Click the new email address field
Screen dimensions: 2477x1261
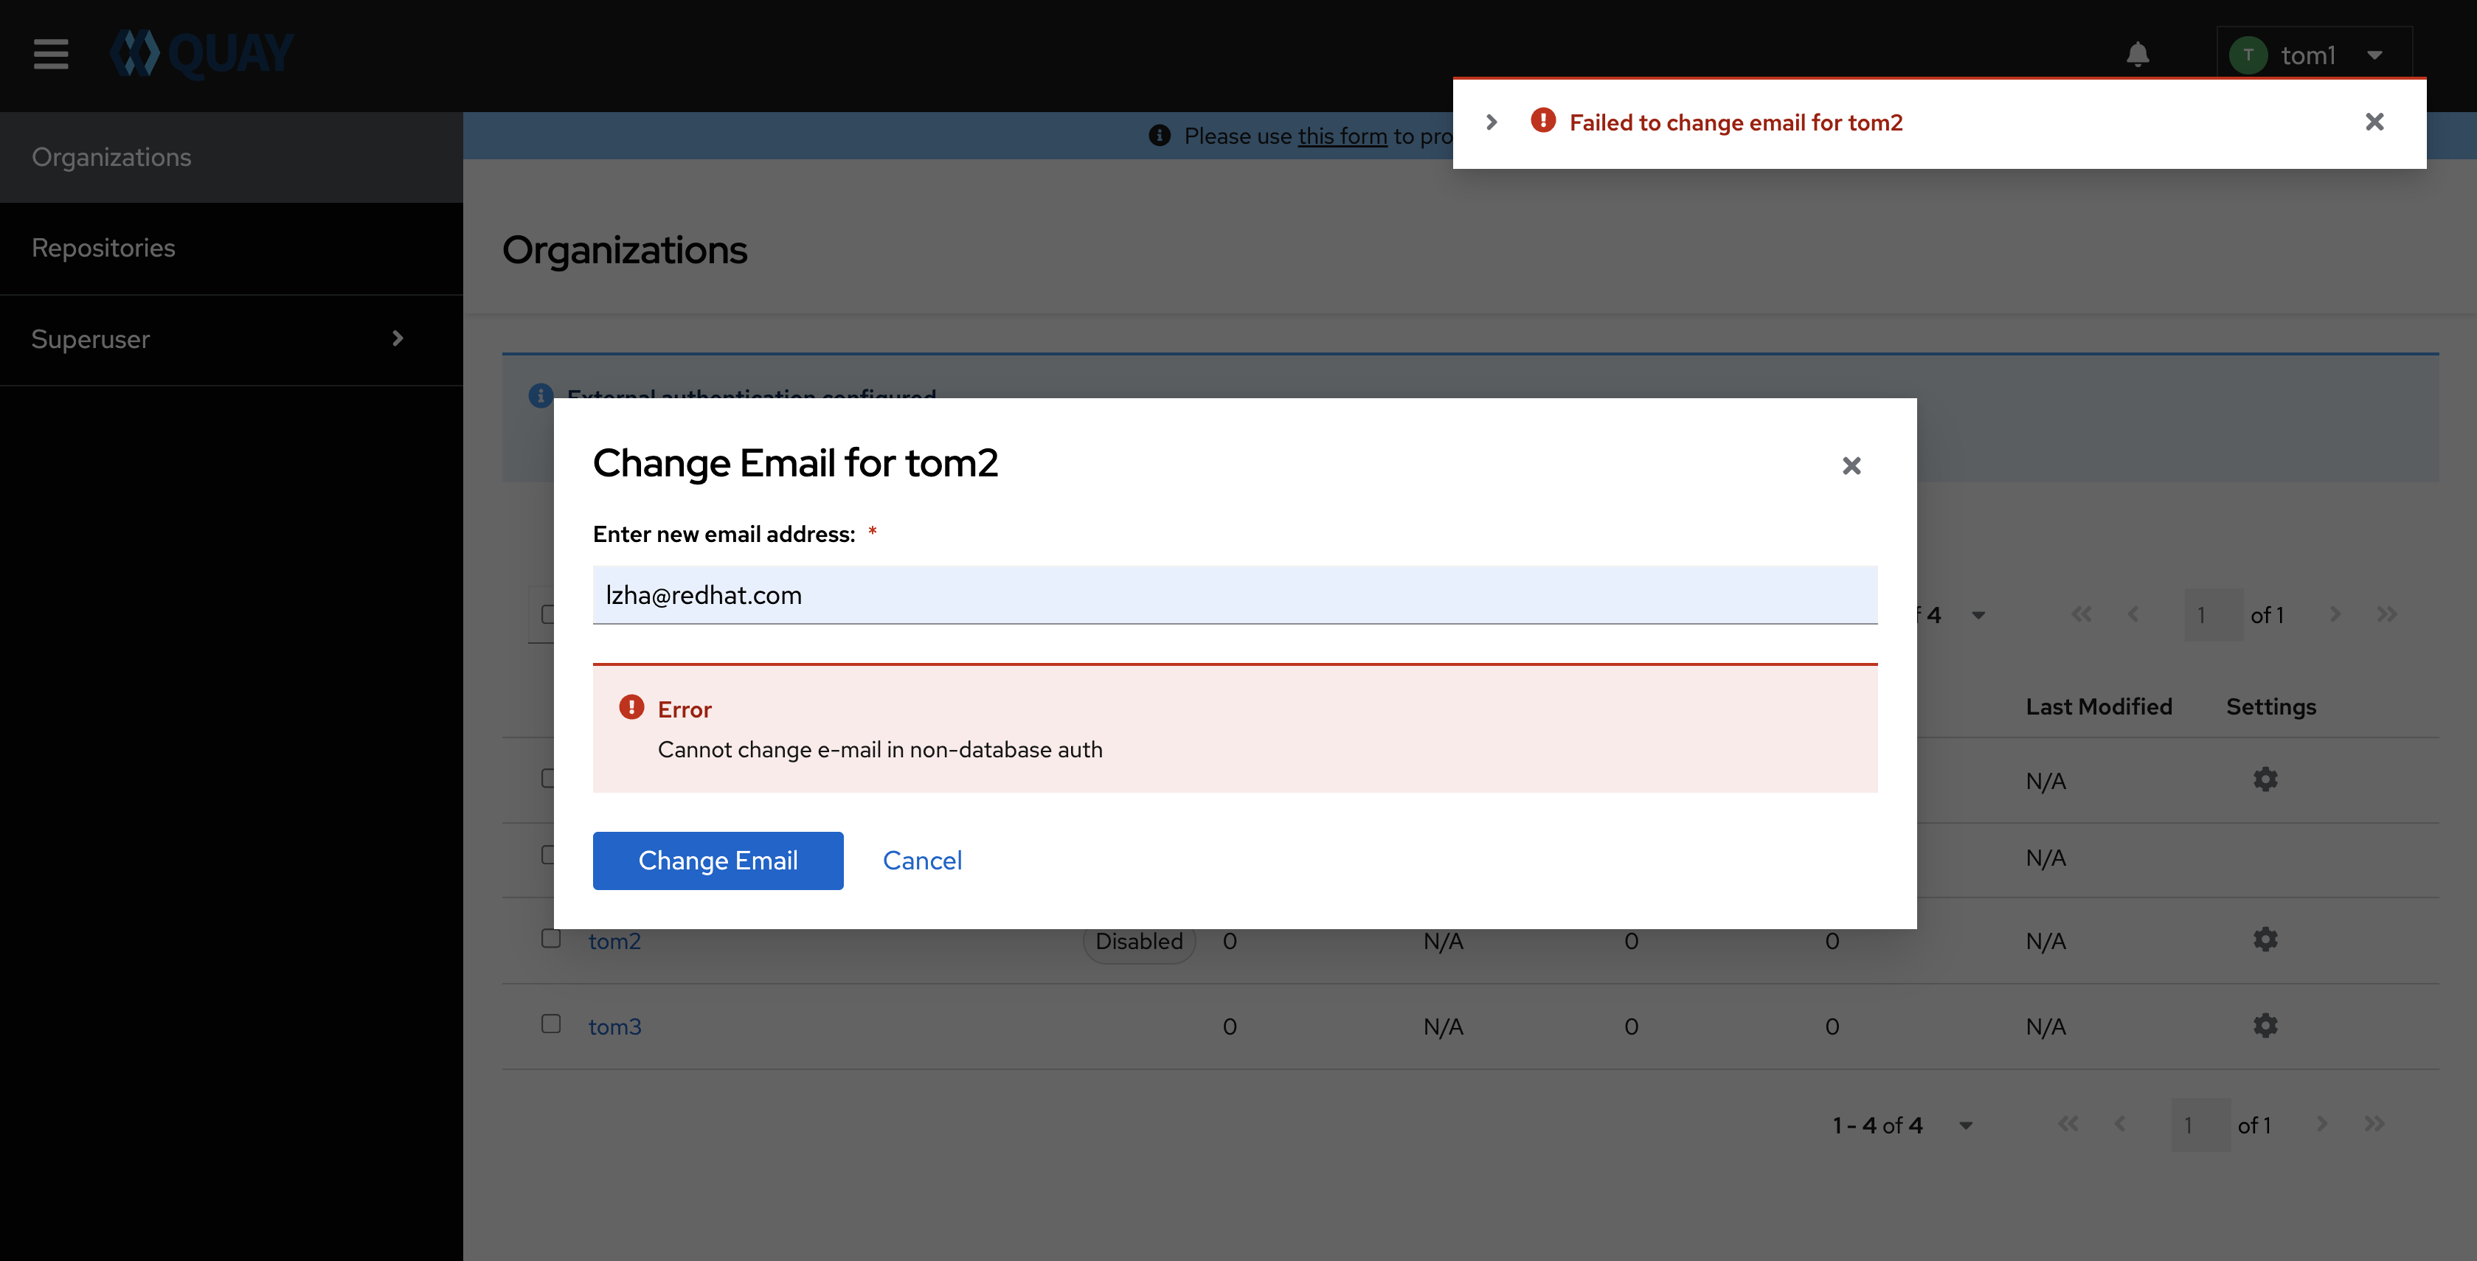pyautogui.click(x=1235, y=595)
